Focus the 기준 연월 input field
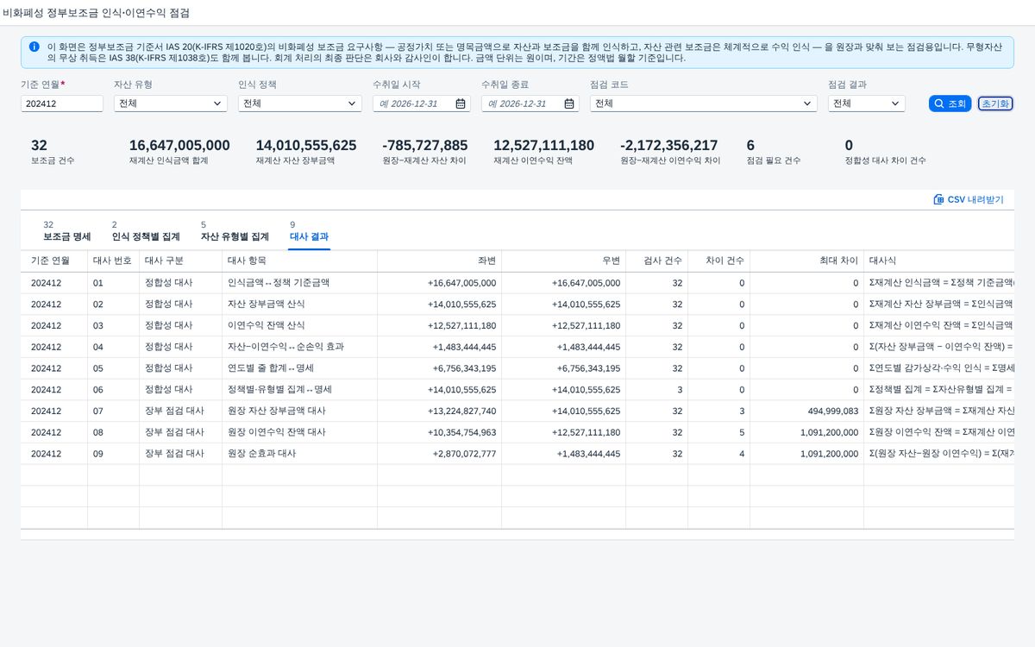 coord(62,104)
